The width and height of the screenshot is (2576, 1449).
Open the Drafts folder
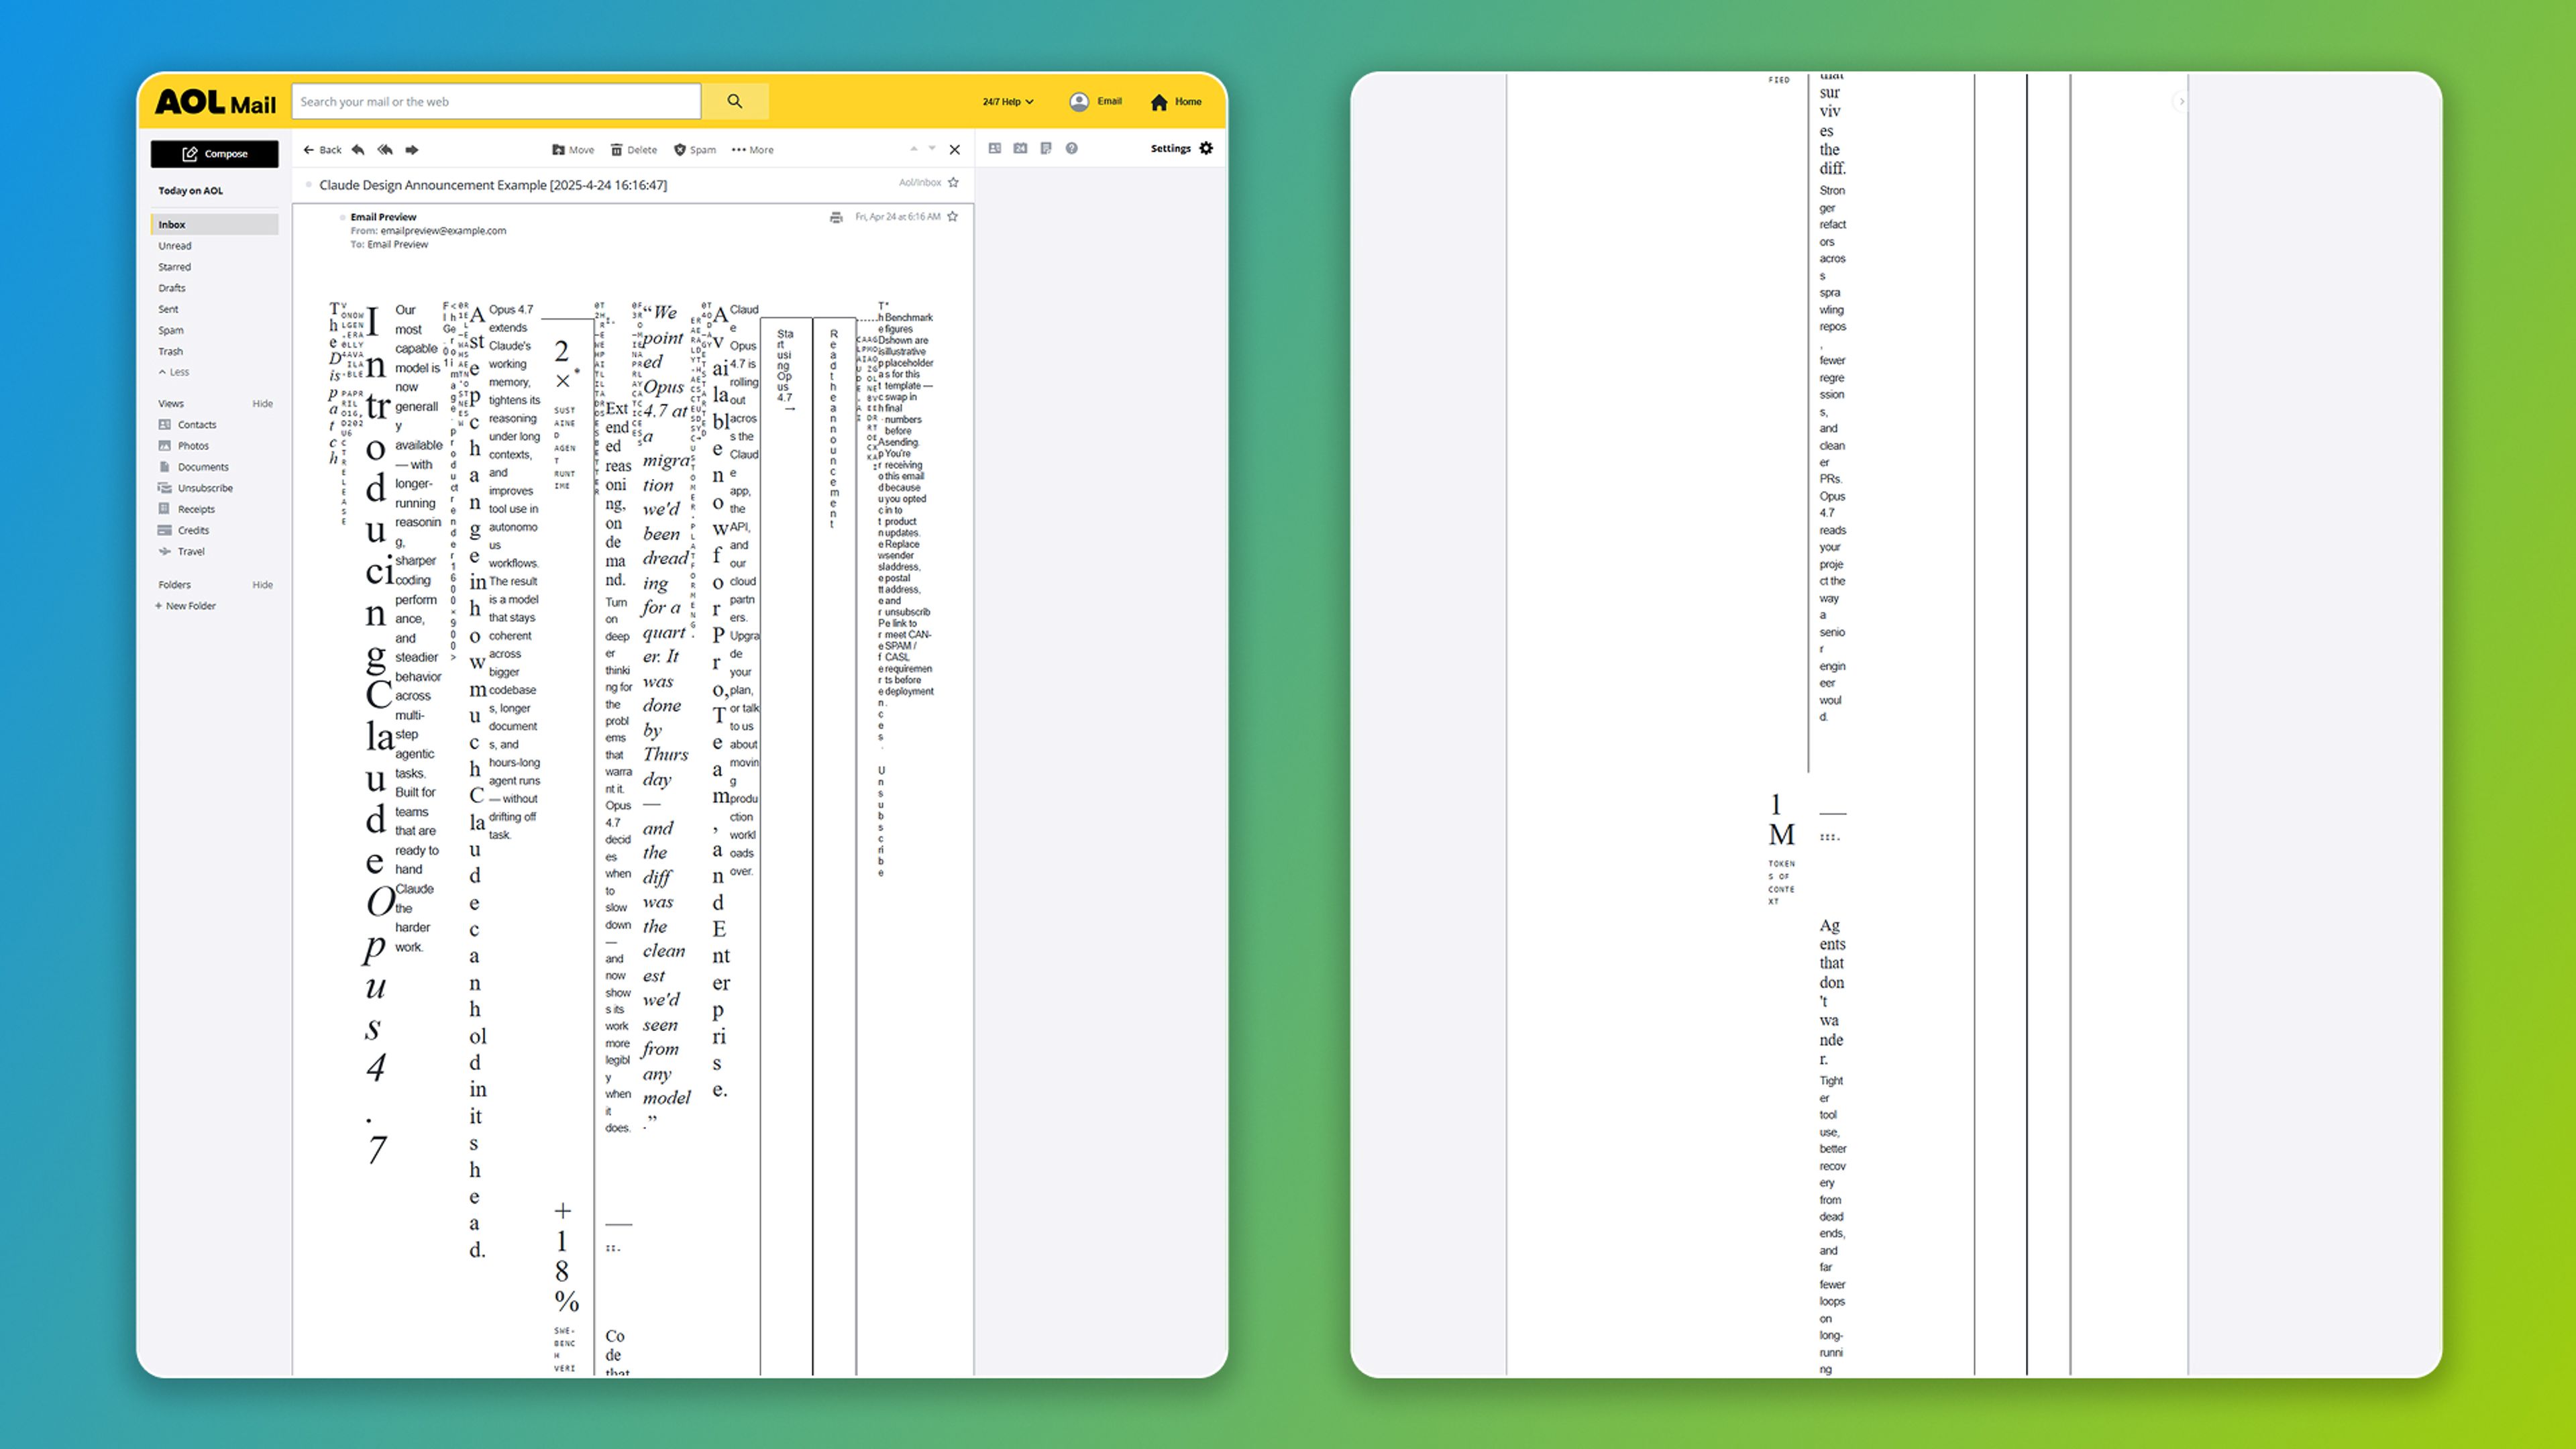172,288
